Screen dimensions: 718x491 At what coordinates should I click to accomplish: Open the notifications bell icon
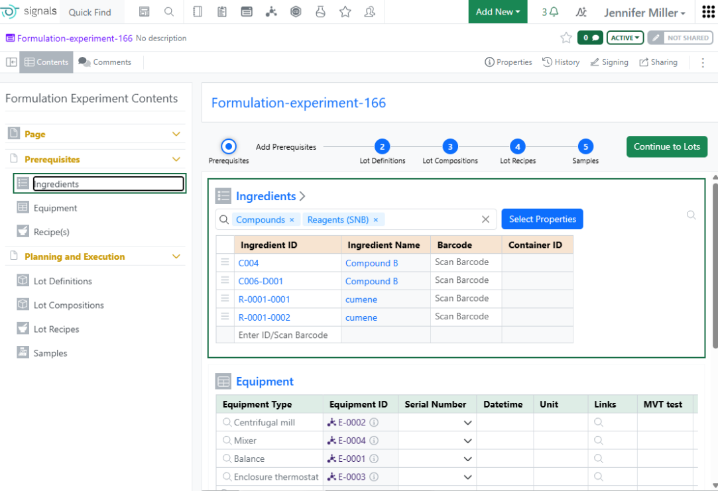[554, 12]
